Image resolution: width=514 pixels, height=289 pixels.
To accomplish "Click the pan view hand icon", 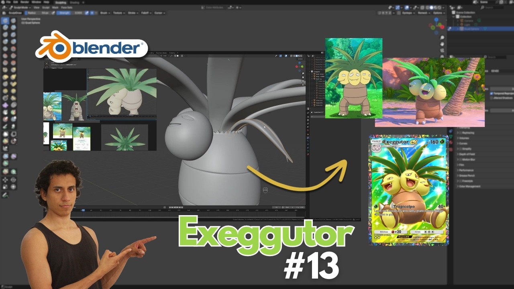I will 442,44.
